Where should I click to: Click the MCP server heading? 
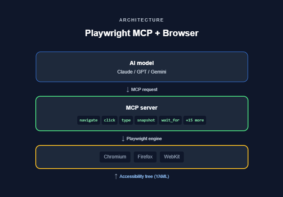coord(141,108)
